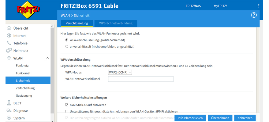269x122 pixels.
Task: Open the Funkkanal submenu entry
Action: click(23, 73)
